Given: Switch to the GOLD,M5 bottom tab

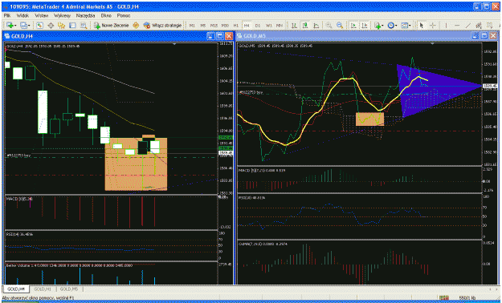Looking at the screenshot, I should click(x=69, y=289).
